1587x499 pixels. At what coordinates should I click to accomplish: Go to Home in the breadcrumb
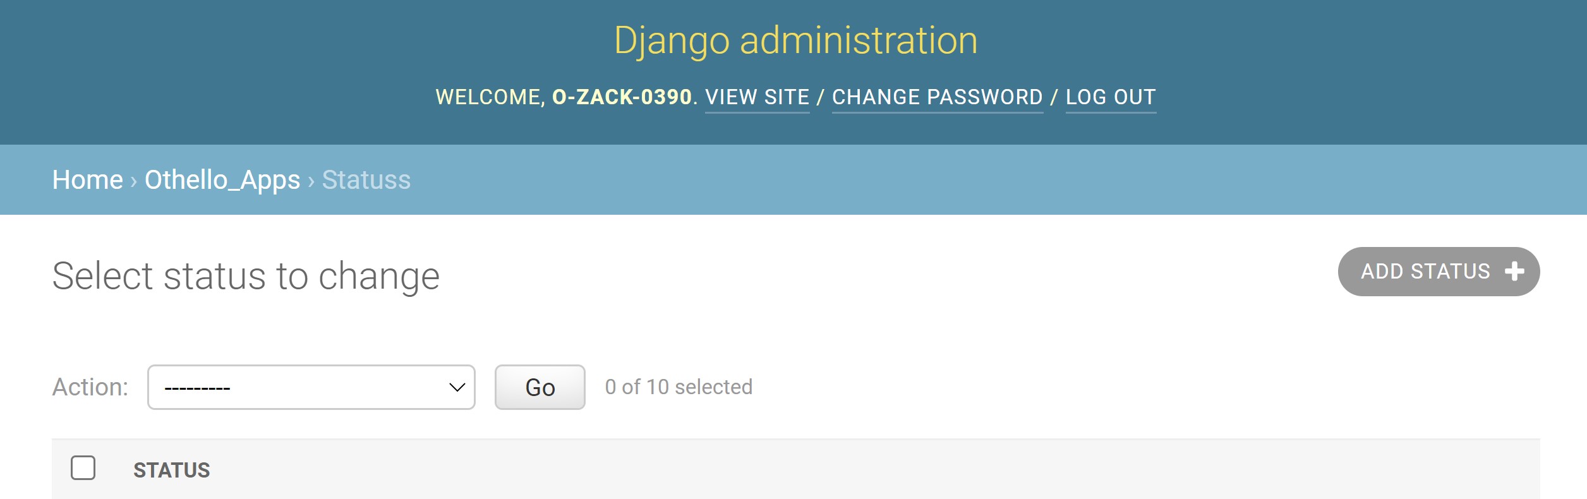click(87, 180)
